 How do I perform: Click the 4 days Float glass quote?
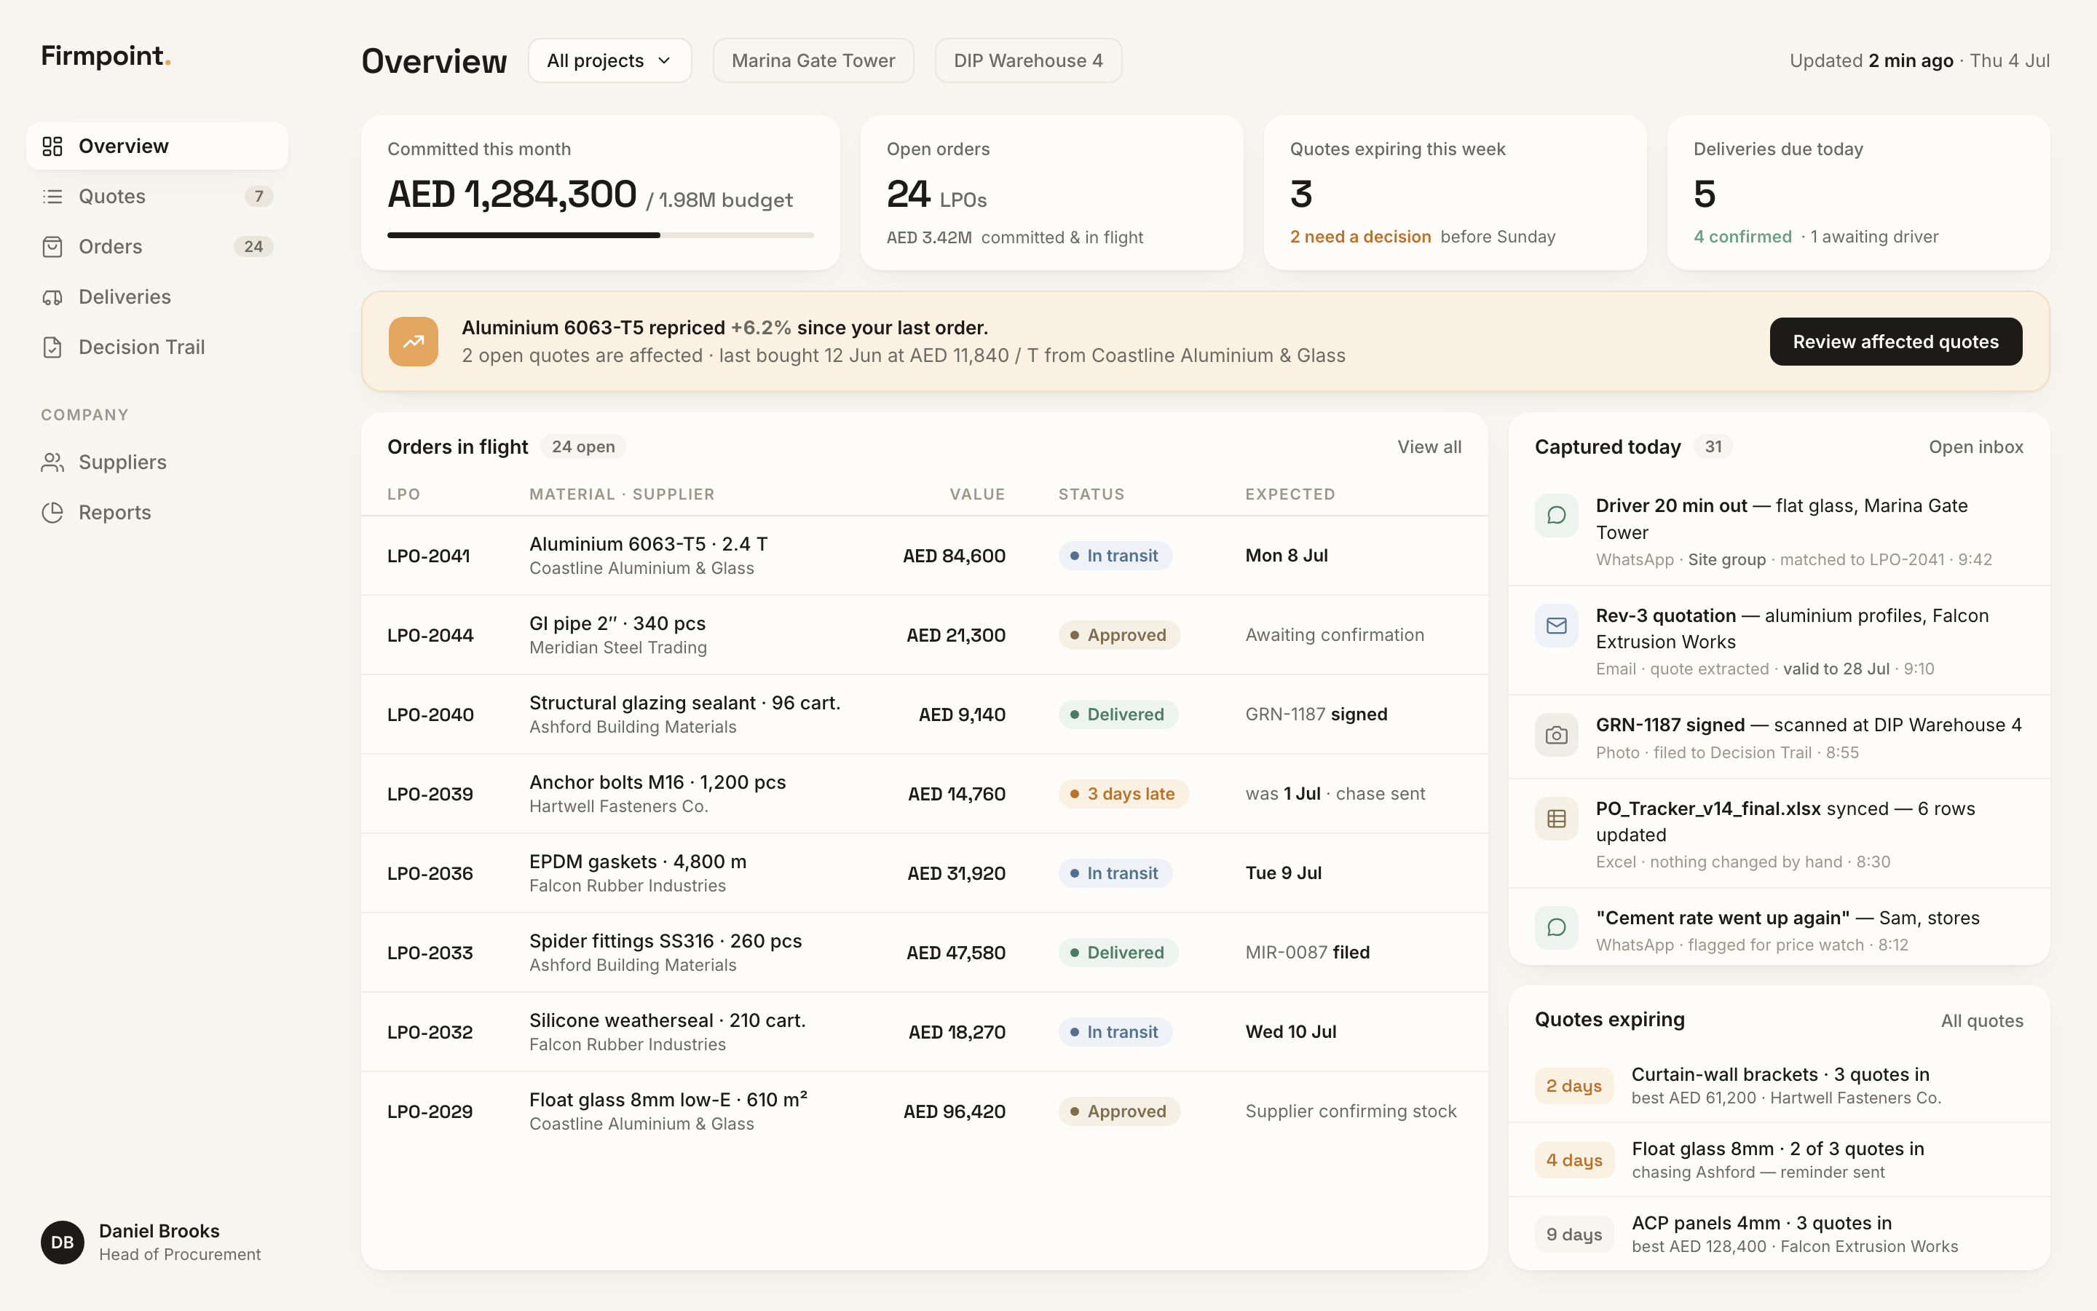tap(1779, 1160)
